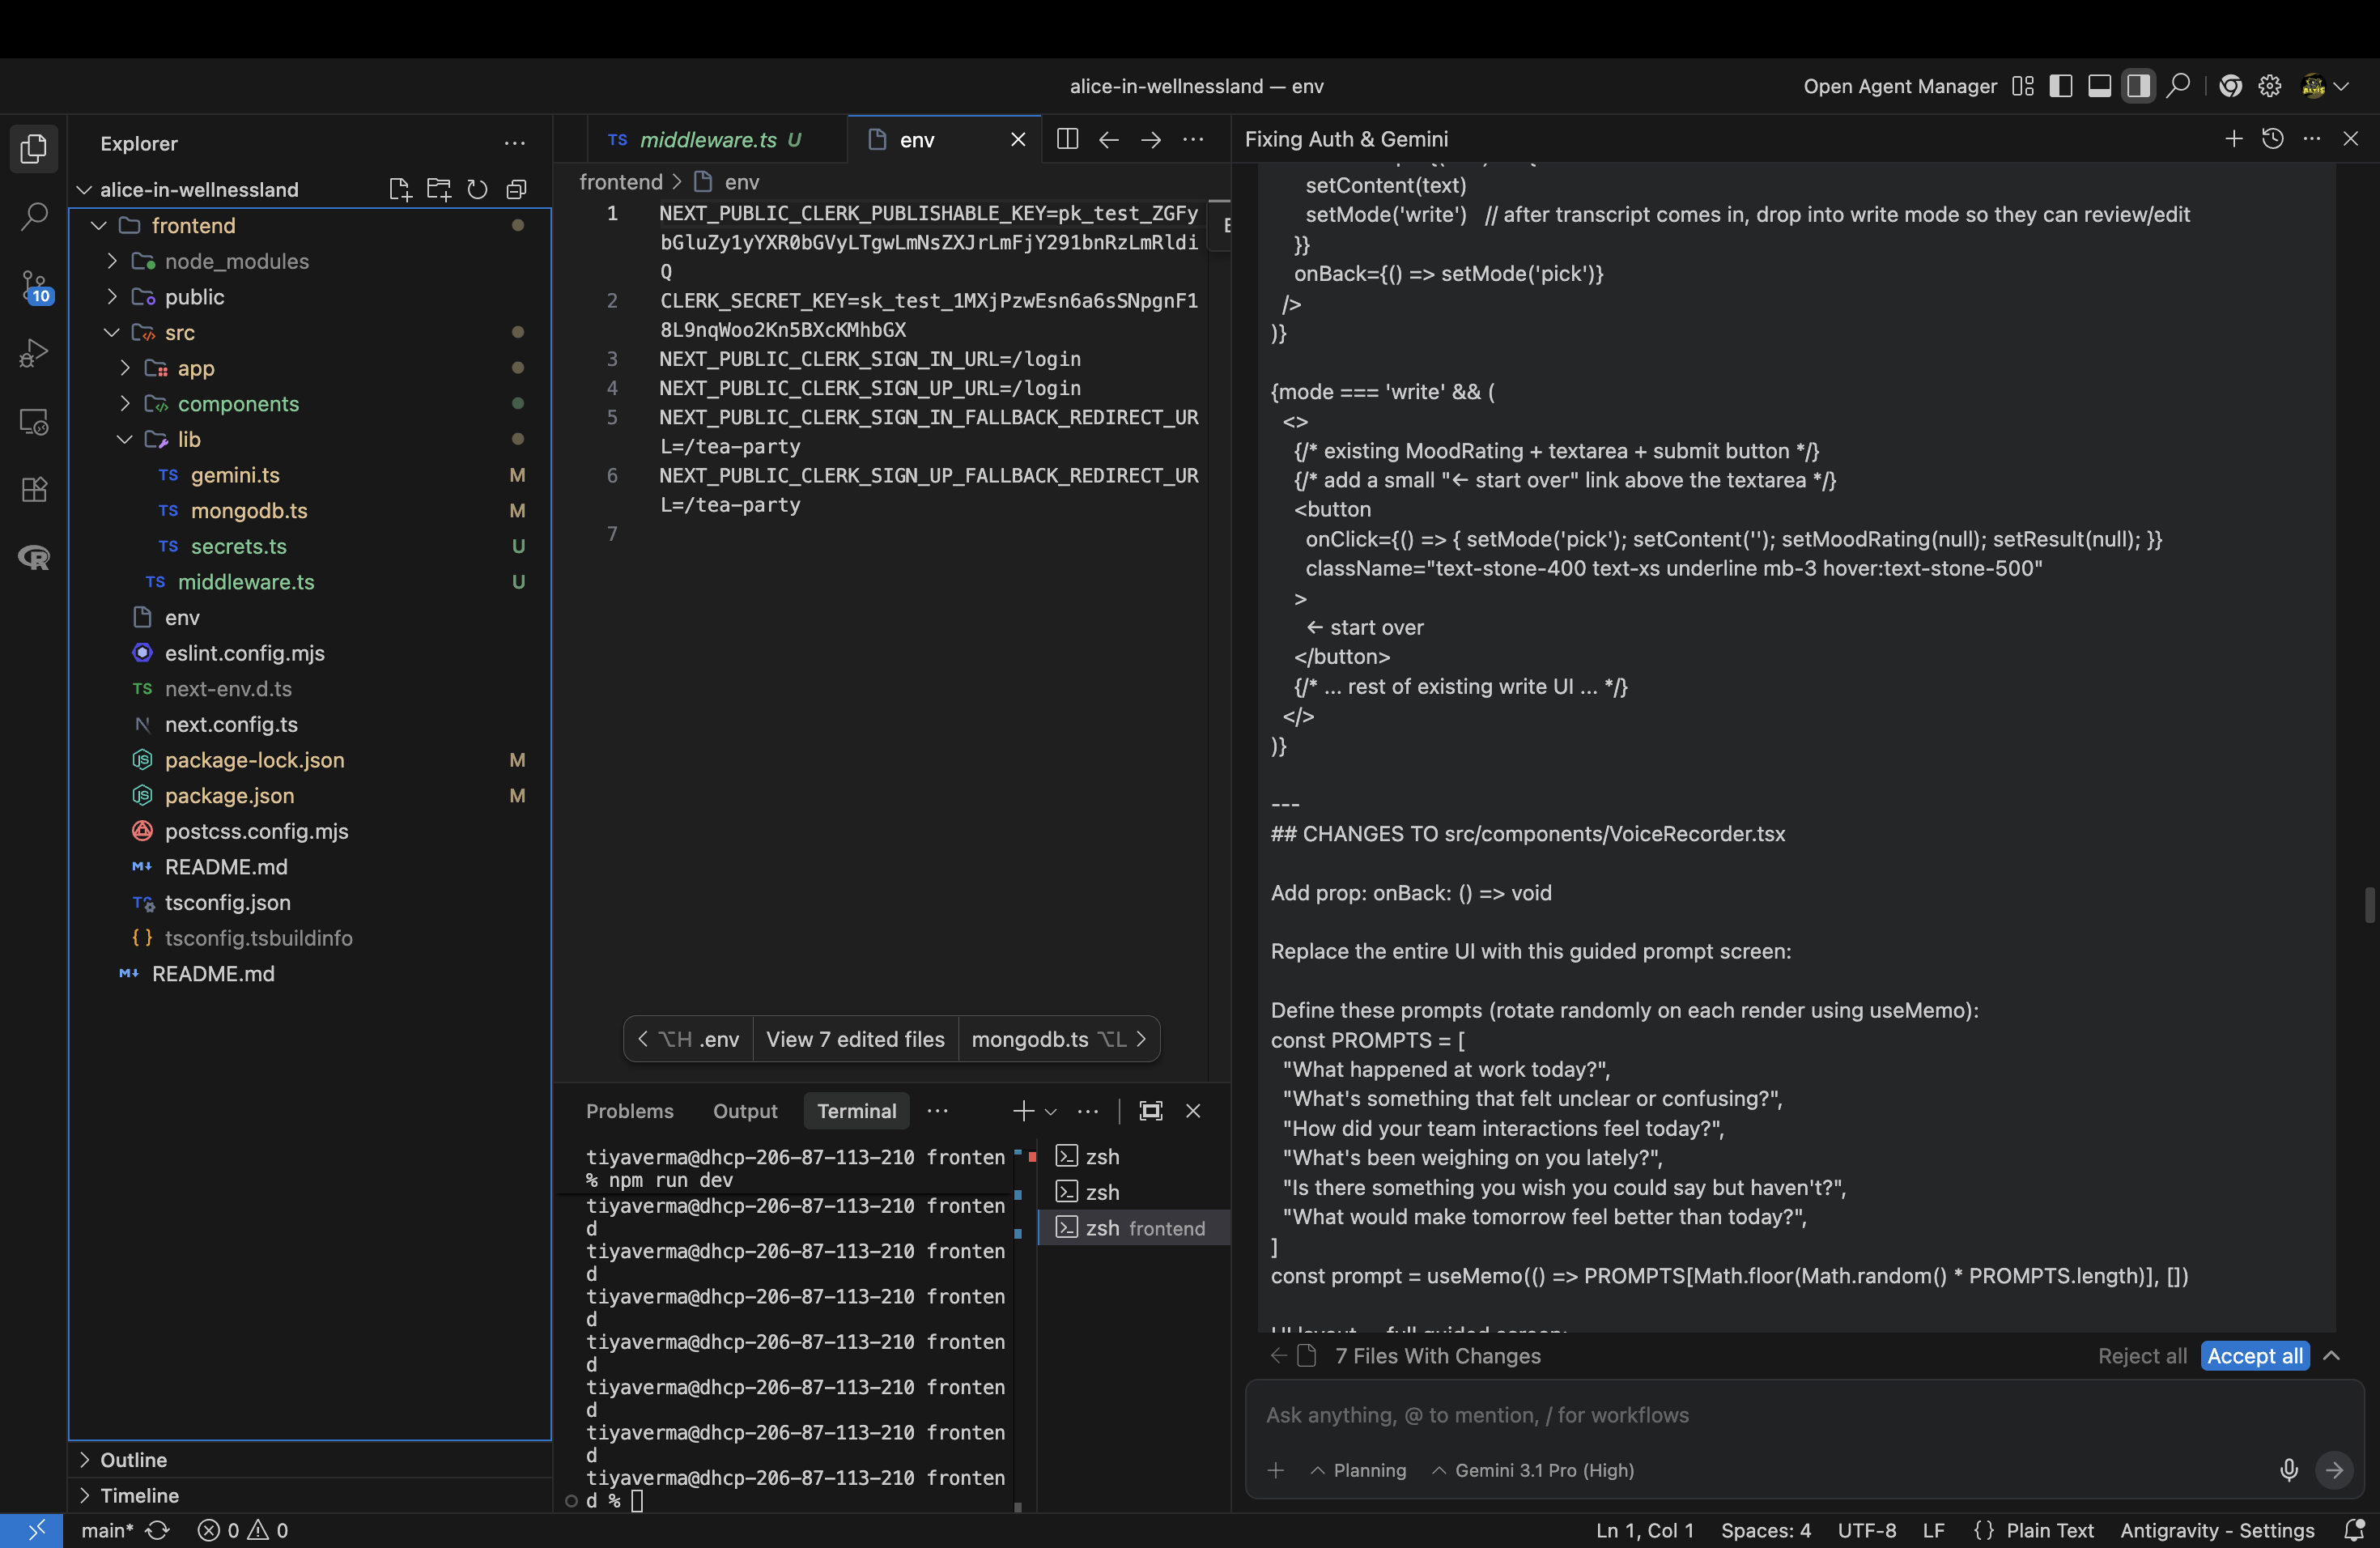Switch to the middleware.ts editor tab
Screen dimensions: 2380x1548
coord(707,140)
